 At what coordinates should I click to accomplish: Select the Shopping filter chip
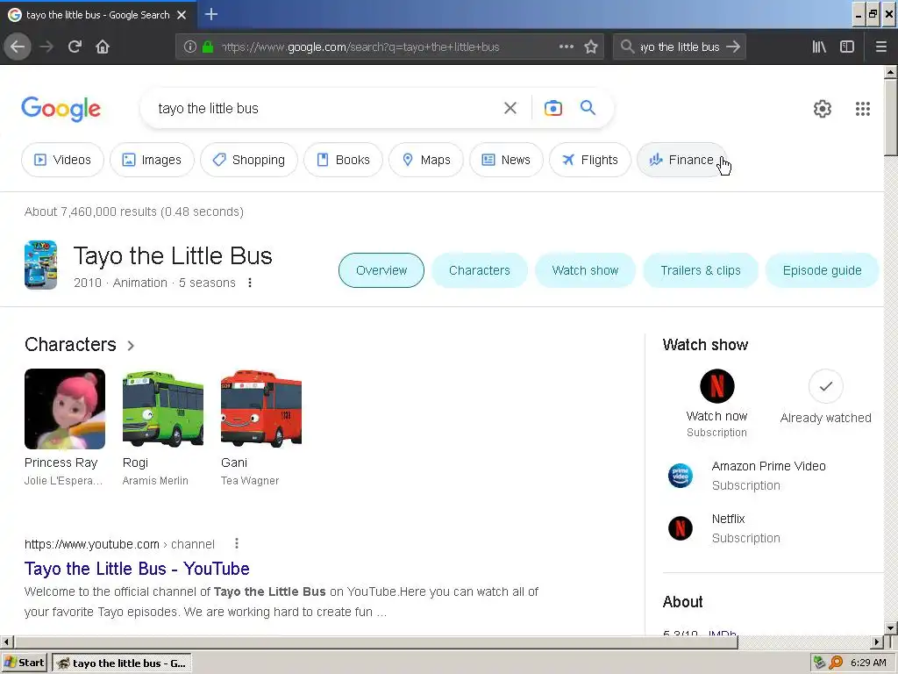pos(249,160)
